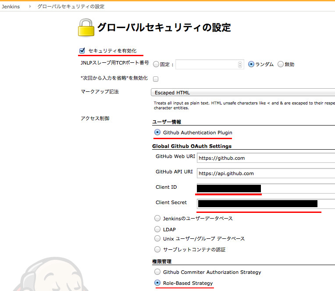Click the JNLPスレーブ用TCPポート番号 label
Image resolution: width=335 pixels, height=291 pixels.
click(x=115, y=63)
